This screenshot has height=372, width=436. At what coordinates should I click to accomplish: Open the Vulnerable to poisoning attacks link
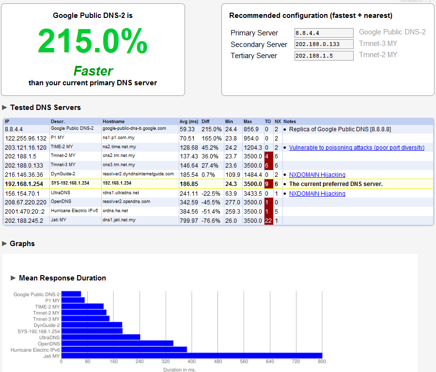357,148
